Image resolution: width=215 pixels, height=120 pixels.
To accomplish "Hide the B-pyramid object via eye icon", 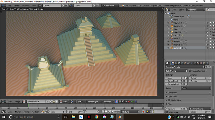I will click(207, 23).
